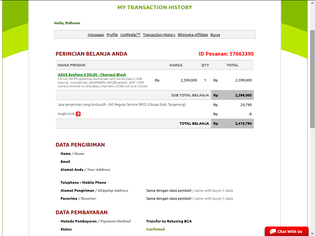Viewport: 315px width, 236px height.
Task: Click the Angka Unik value -8
Action: [250, 114]
